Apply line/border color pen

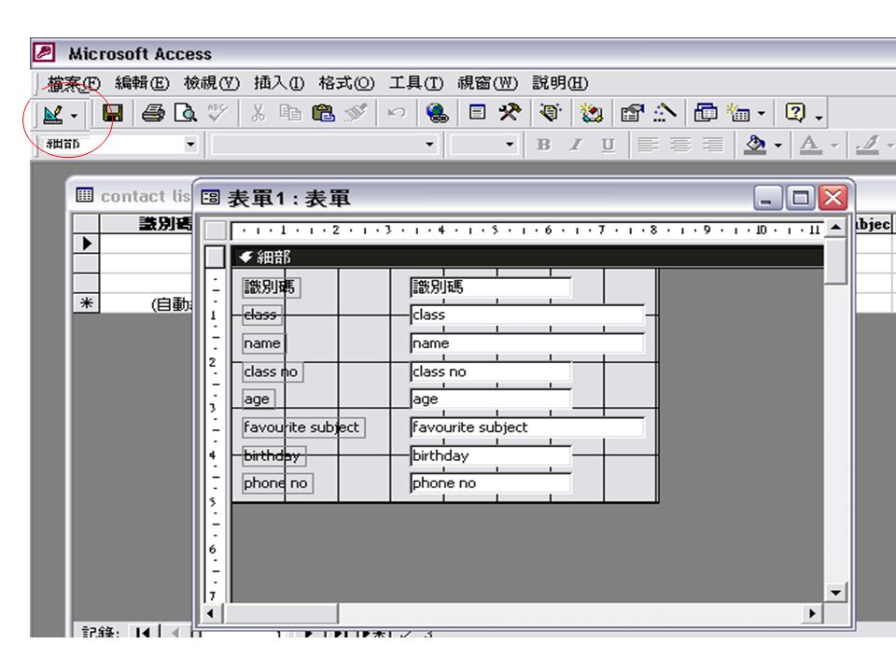[868, 146]
